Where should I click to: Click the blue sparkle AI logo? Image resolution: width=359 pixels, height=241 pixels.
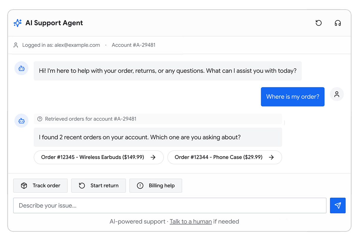tap(18, 23)
